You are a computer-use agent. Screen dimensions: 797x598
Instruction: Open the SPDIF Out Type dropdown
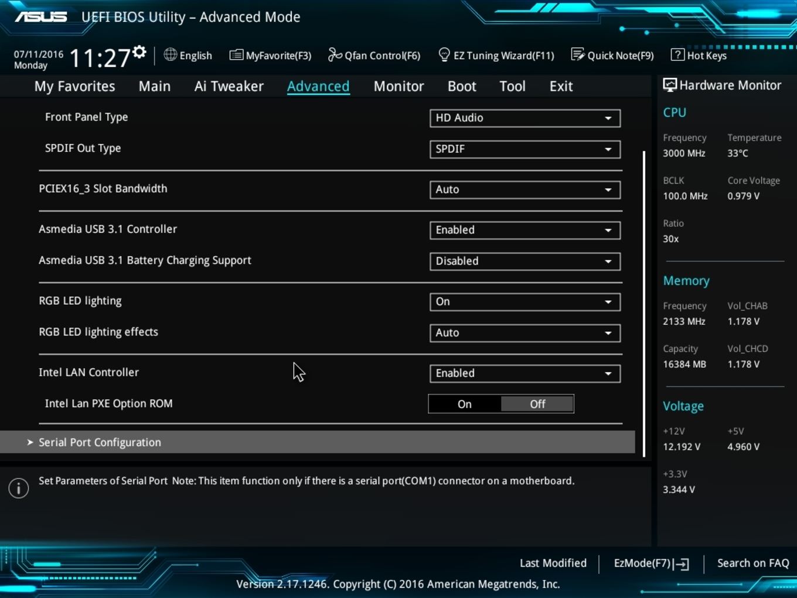(x=525, y=149)
